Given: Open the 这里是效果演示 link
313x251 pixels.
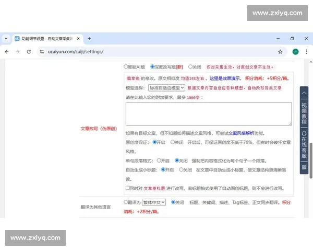Looking at the screenshot, I should [x=226, y=78].
